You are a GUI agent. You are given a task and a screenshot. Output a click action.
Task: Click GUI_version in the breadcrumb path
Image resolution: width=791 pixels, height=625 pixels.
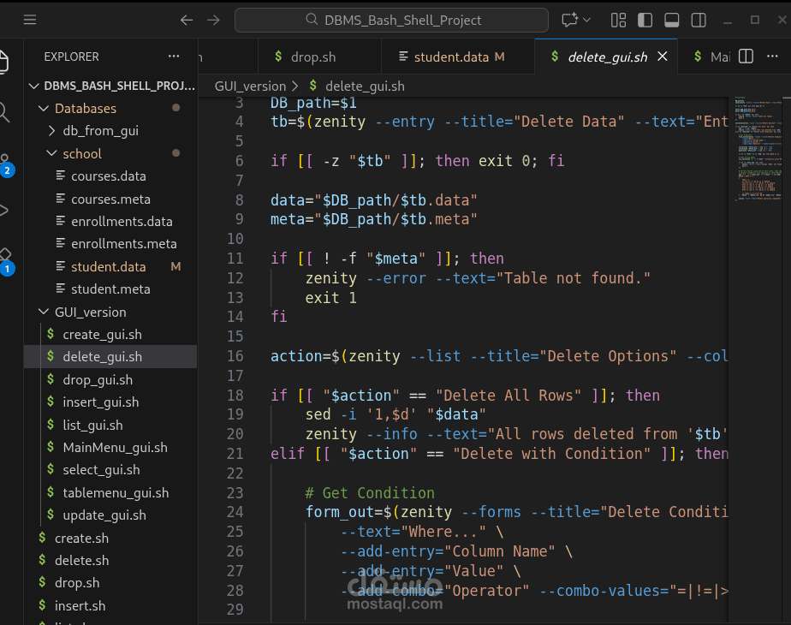(x=250, y=86)
